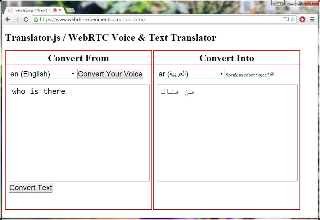This screenshot has height=220, width=320.
Task: Click the Convert Text button
Action: coord(31,187)
